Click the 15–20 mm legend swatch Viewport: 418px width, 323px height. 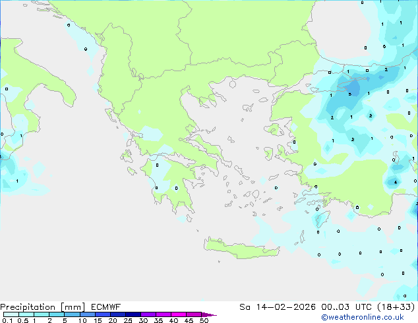click(x=103, y=314)
